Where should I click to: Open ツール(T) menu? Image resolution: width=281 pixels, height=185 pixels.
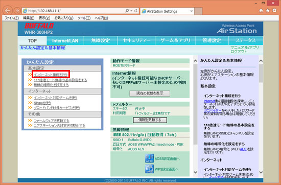coord(84,18)
